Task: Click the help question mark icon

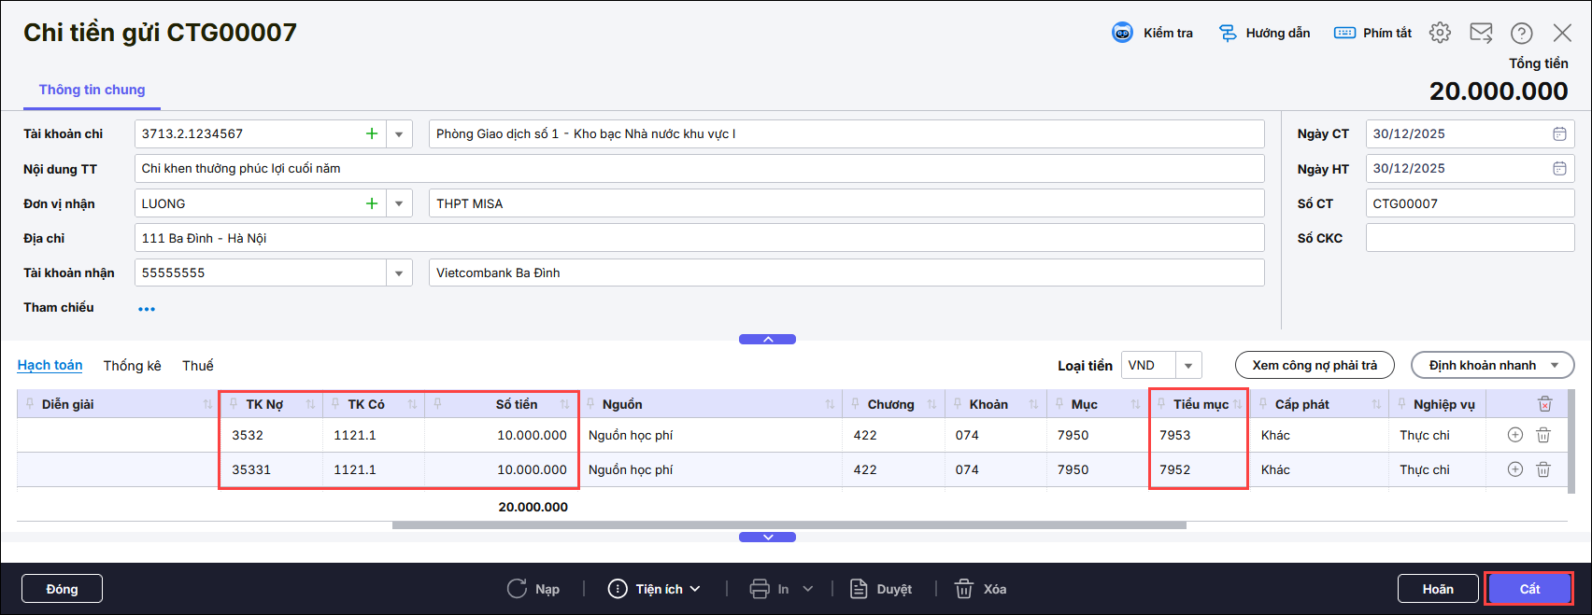Action: point(1521,33)
